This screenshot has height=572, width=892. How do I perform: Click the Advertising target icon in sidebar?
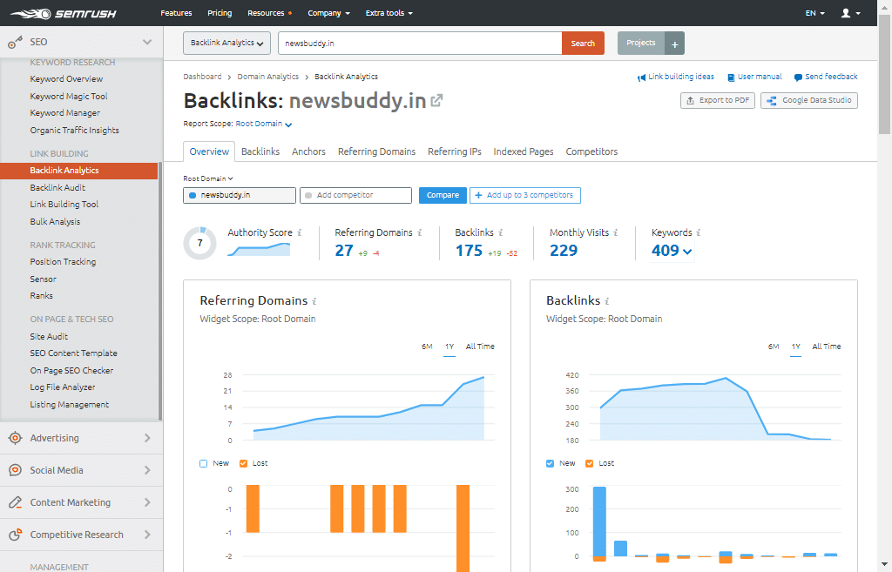pyautogui.click(x=15, y=438)
